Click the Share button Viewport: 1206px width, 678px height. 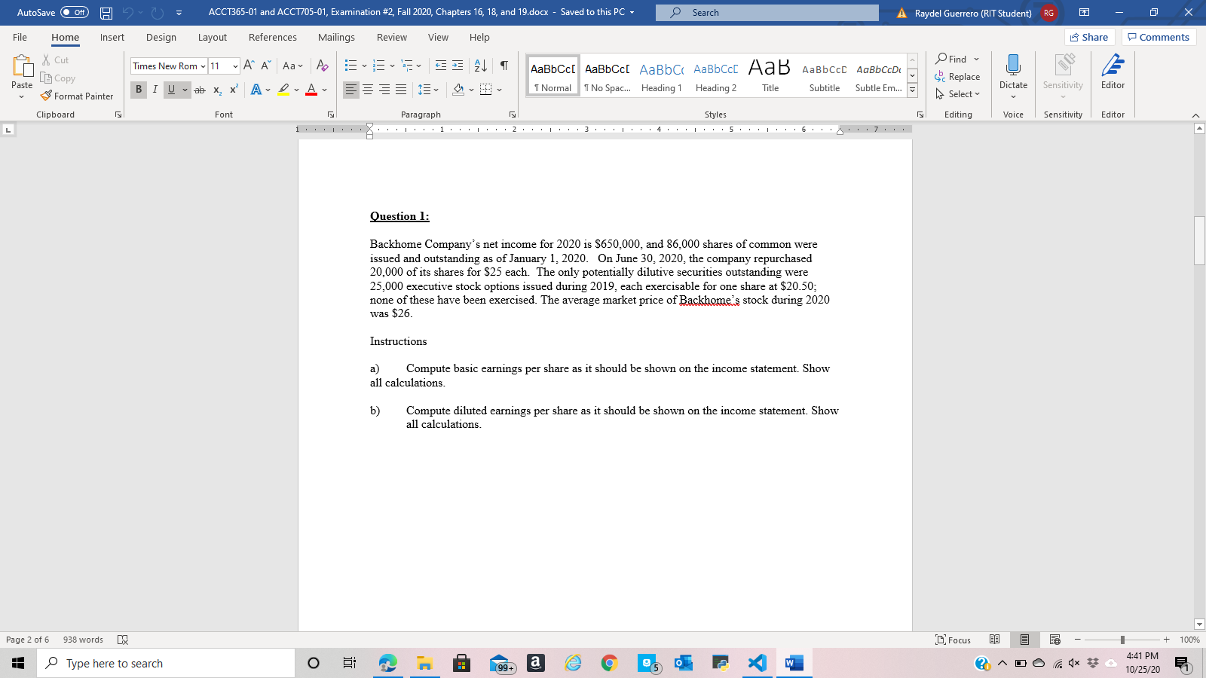click(x=1089, y=36)
